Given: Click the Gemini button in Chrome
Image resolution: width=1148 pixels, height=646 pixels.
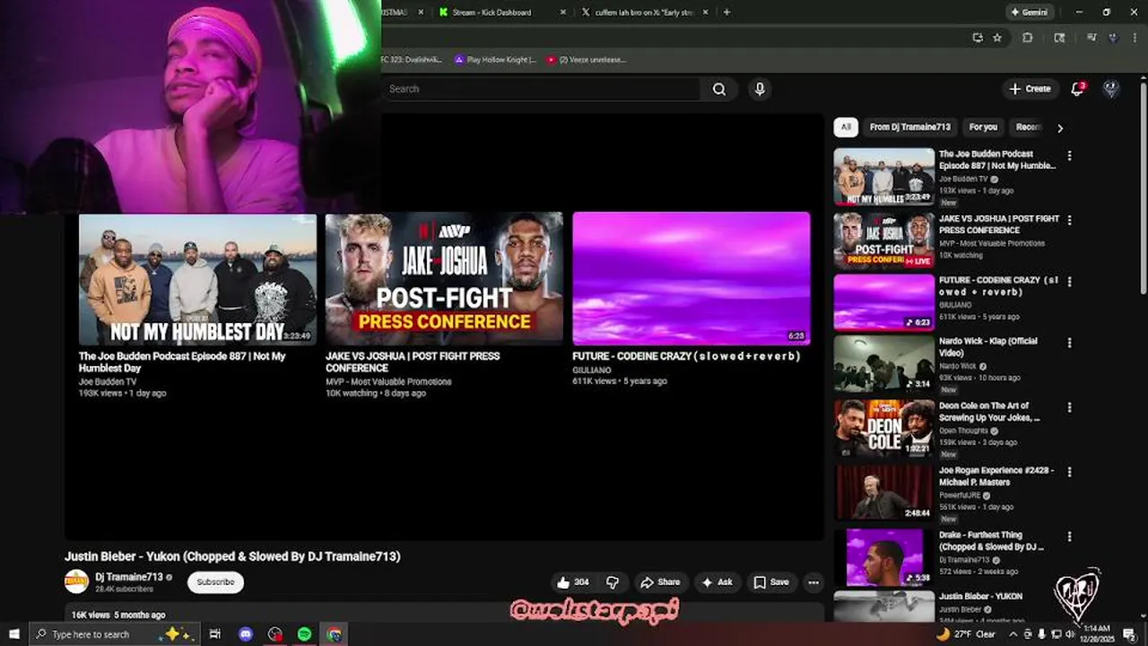Looking at the screenshot, I should pyautogui.click(x=1029, y=12).
